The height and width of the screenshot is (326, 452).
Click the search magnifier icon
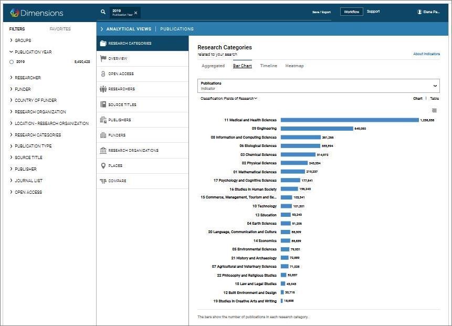tap(103, 12)
